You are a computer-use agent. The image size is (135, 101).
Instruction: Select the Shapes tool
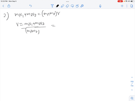pyautogui.click(x=77, y=6)
